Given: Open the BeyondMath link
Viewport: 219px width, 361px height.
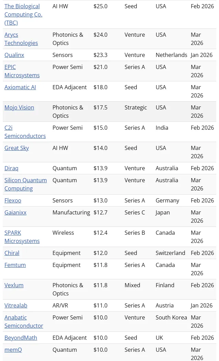Looking at the screenshot, I should pyautogui.click(x=21, y=338).
